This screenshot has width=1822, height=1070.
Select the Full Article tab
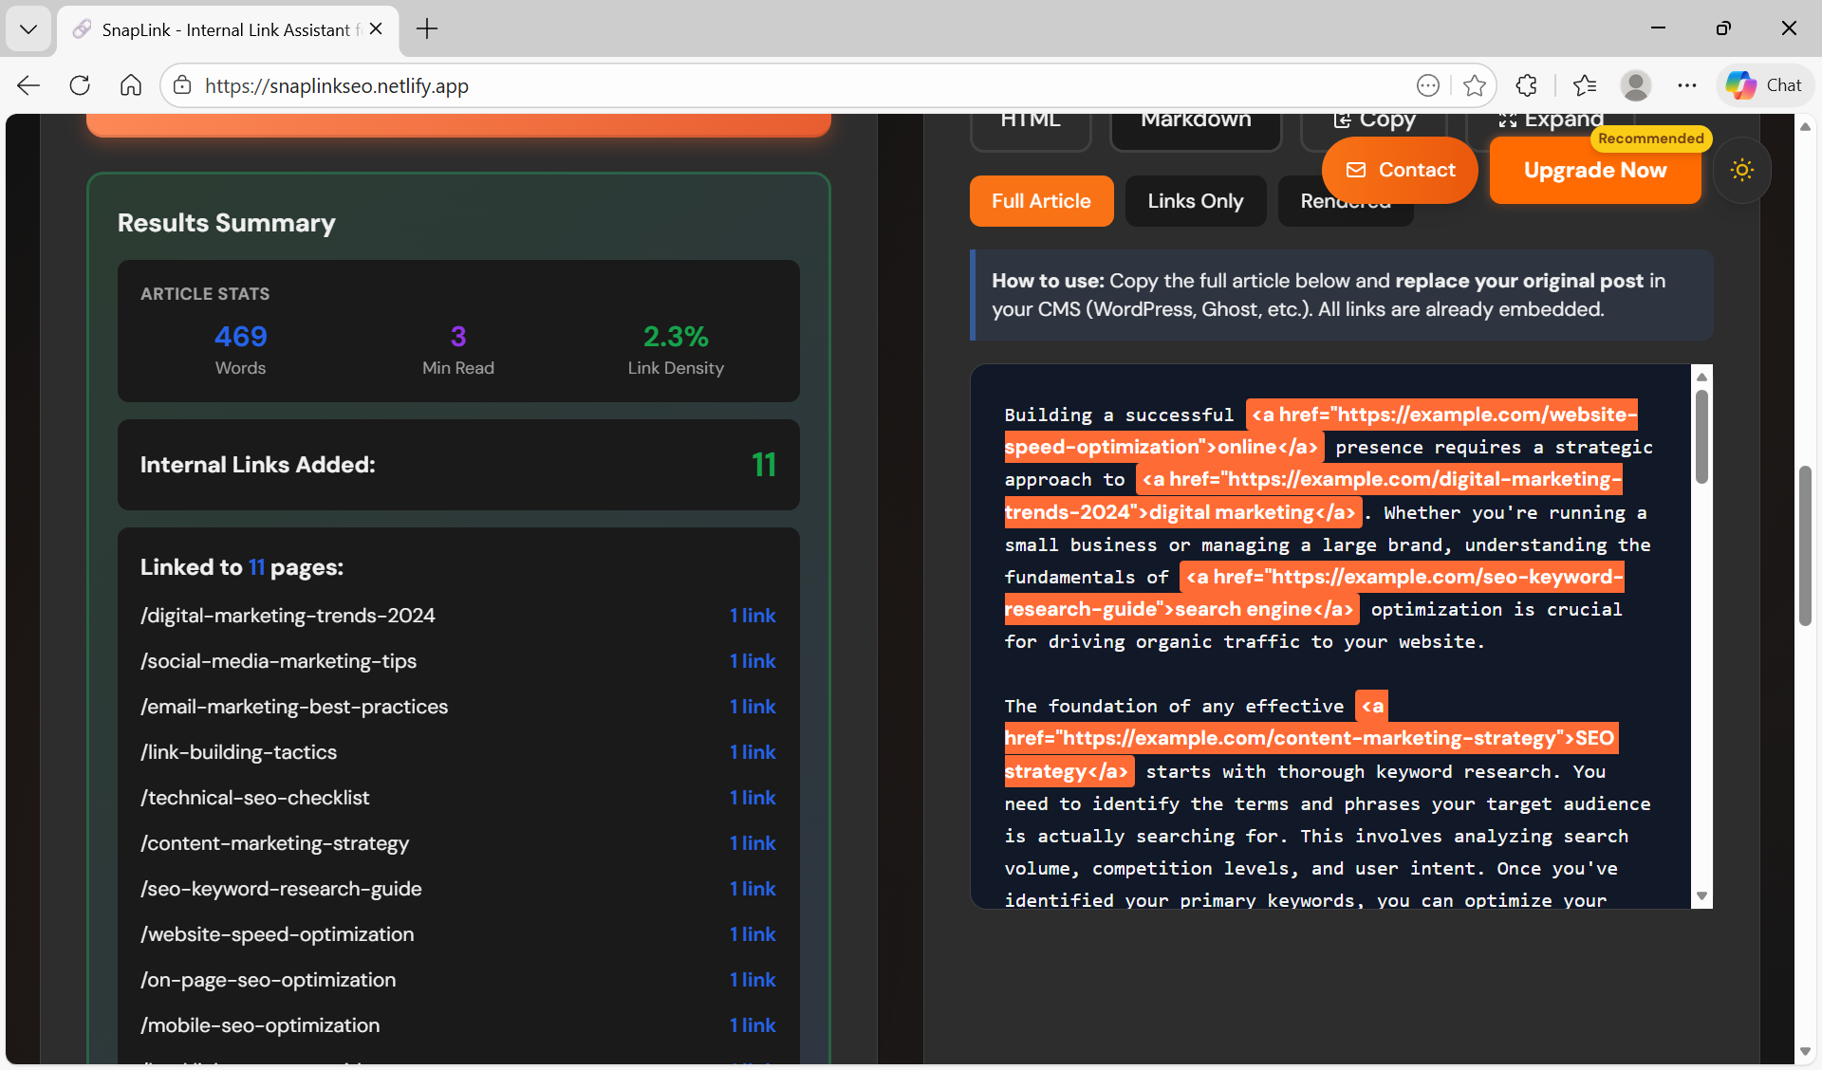(x=1041, y=201)
